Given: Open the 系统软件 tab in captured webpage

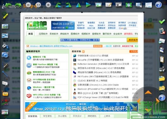Looking at the screenshot, I should pos(54,34).
